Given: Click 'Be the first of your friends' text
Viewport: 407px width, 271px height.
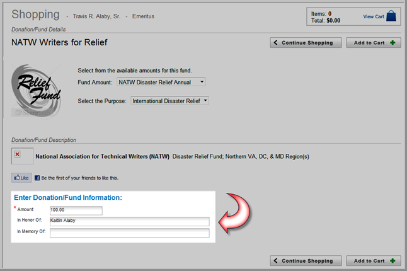Looking at the screenshot, I should 79,178.
